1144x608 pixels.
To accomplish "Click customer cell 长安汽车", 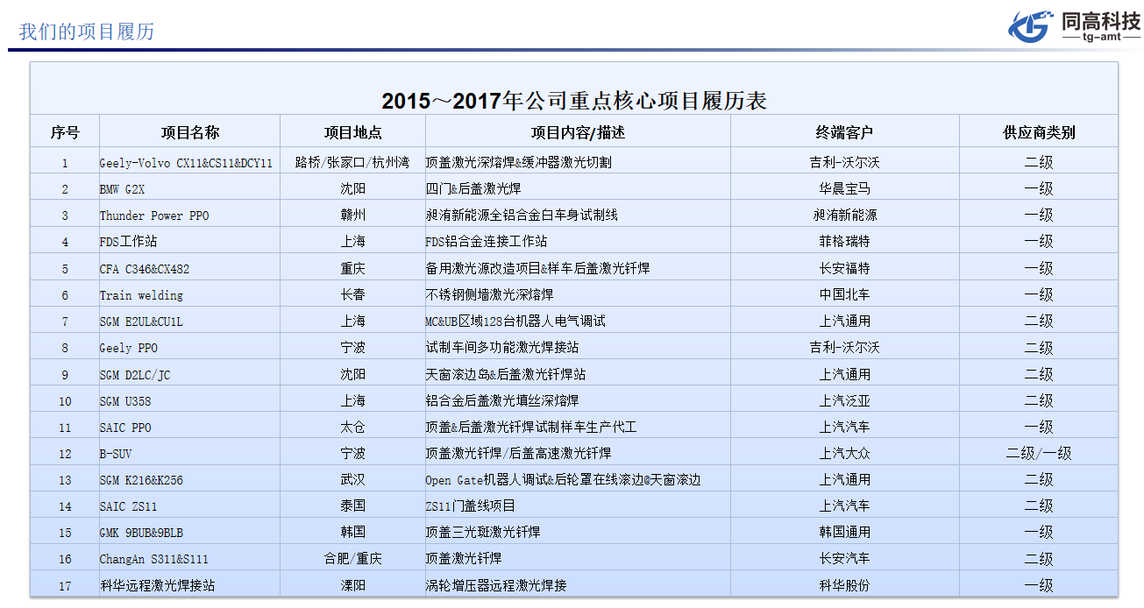I will coord(845,559).
